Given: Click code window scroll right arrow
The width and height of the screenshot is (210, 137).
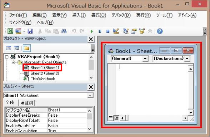Looking at the screenshot, I should click(185, 118).
